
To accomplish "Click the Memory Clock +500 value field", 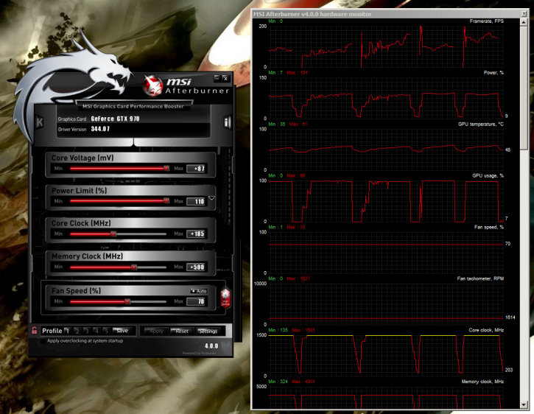I will (196, 267).
